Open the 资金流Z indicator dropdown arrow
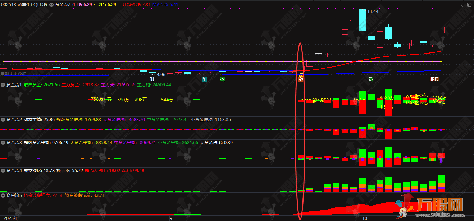This screenshot has width=474, height=221. tap(51, 5)
